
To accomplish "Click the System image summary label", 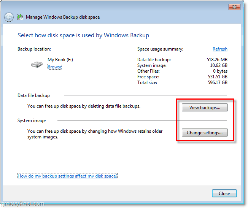I will 152,65.
